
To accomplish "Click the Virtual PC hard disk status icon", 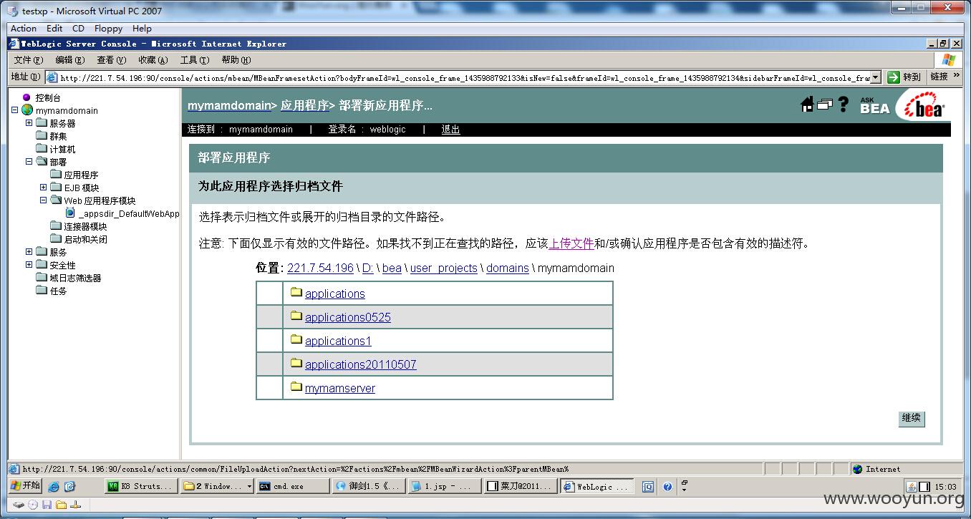I will (19, 505).
